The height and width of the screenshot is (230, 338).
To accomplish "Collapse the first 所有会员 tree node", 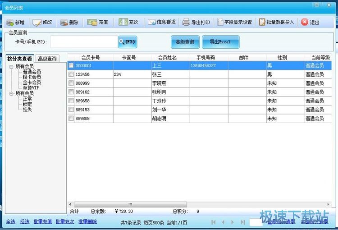I will click(11, 67).
